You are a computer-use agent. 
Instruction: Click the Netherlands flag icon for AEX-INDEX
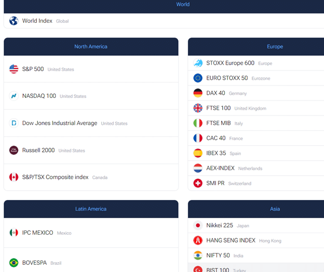198,168
